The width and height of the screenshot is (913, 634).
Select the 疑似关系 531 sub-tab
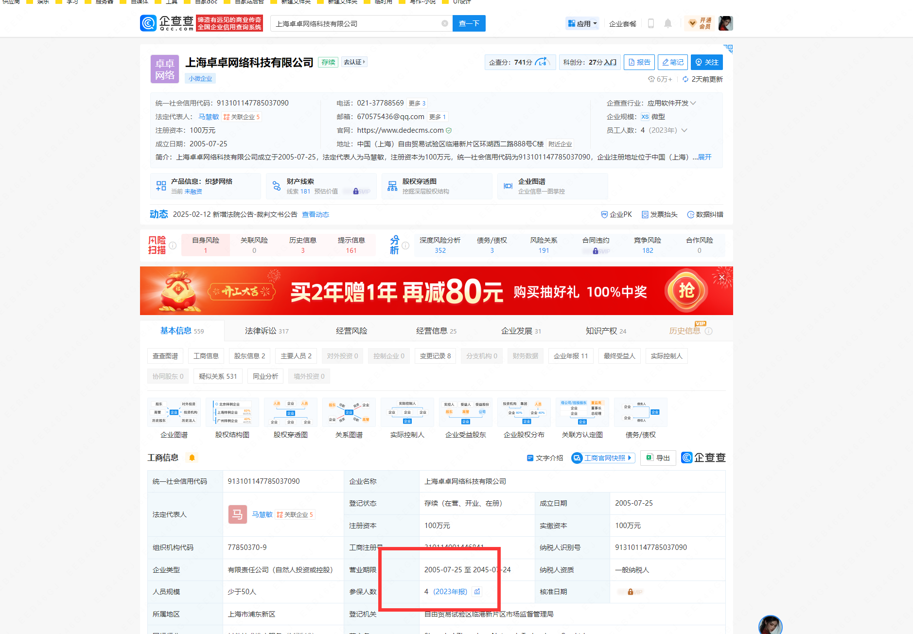click(x=218, y=376)
